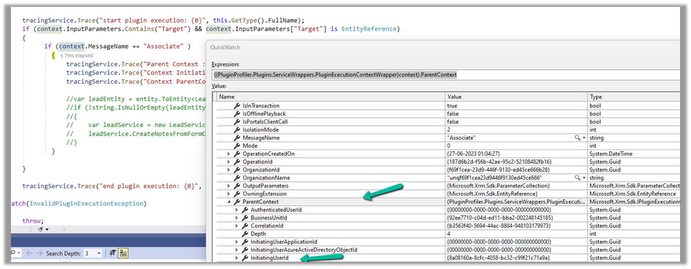Screen dimensions: 691x269
Task: Collapse the ParentContext tree node
Action: pos(229,202)
